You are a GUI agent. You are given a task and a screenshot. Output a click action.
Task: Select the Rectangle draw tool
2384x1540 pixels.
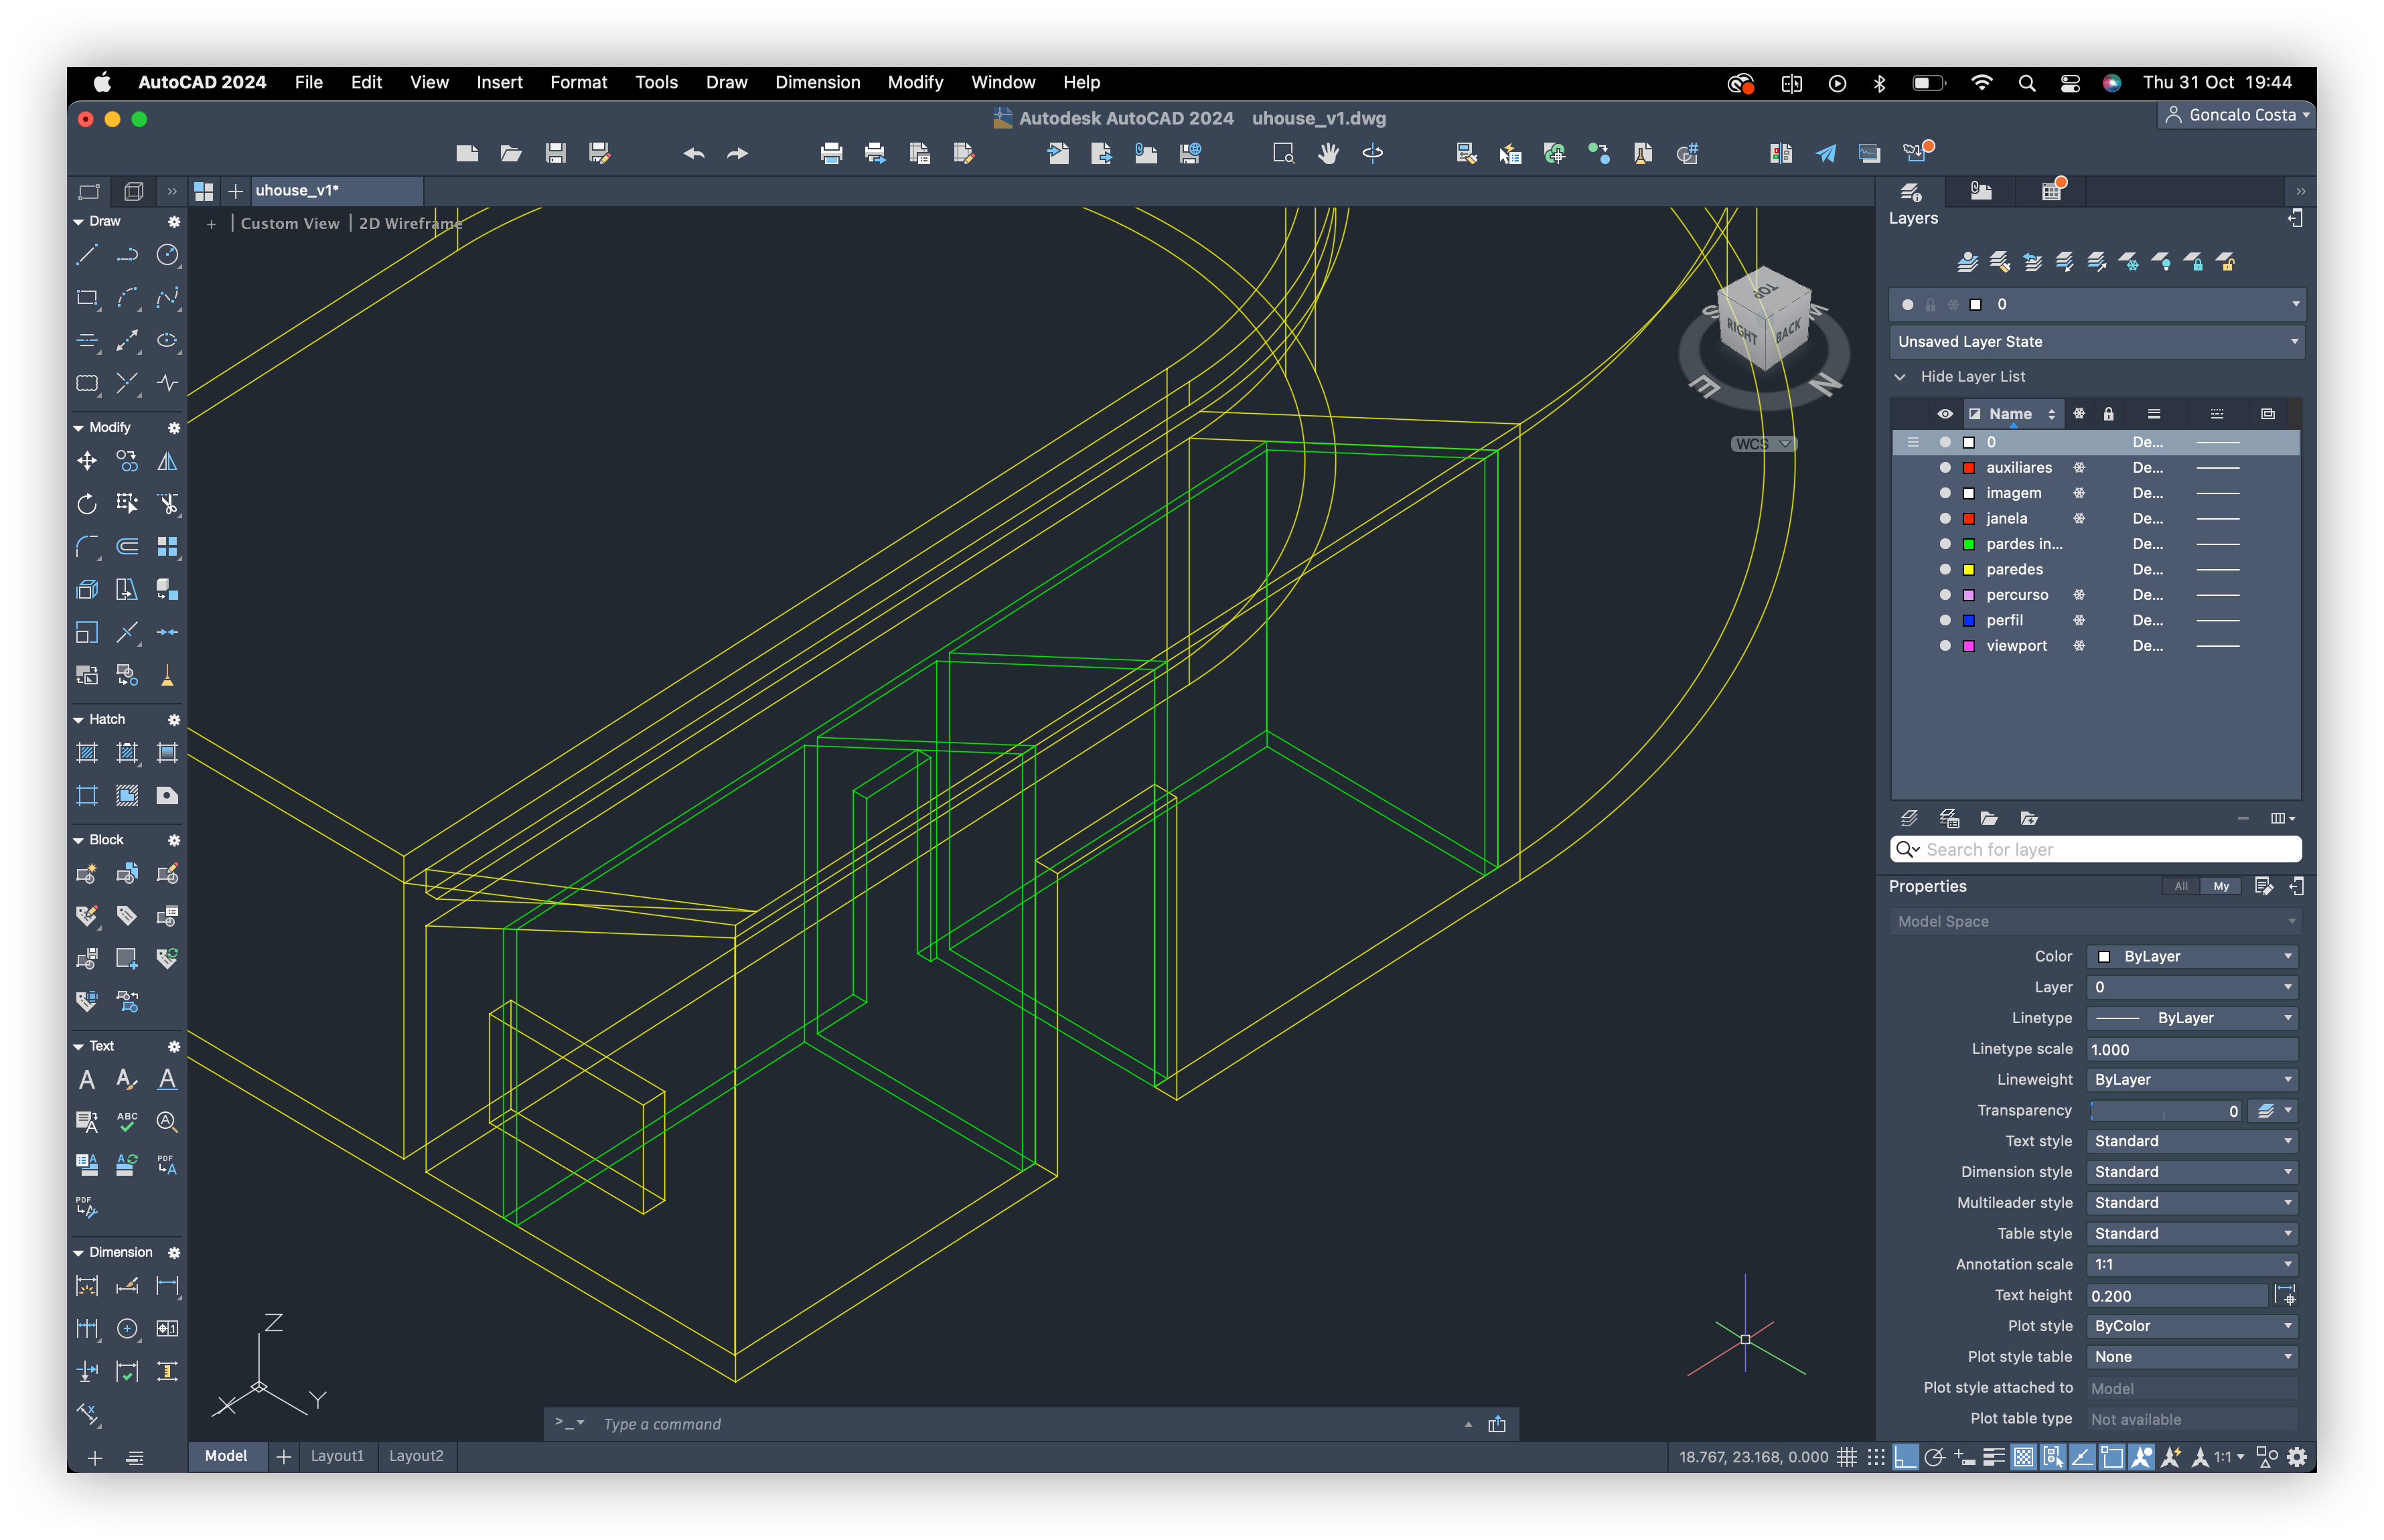pos(87,298)
